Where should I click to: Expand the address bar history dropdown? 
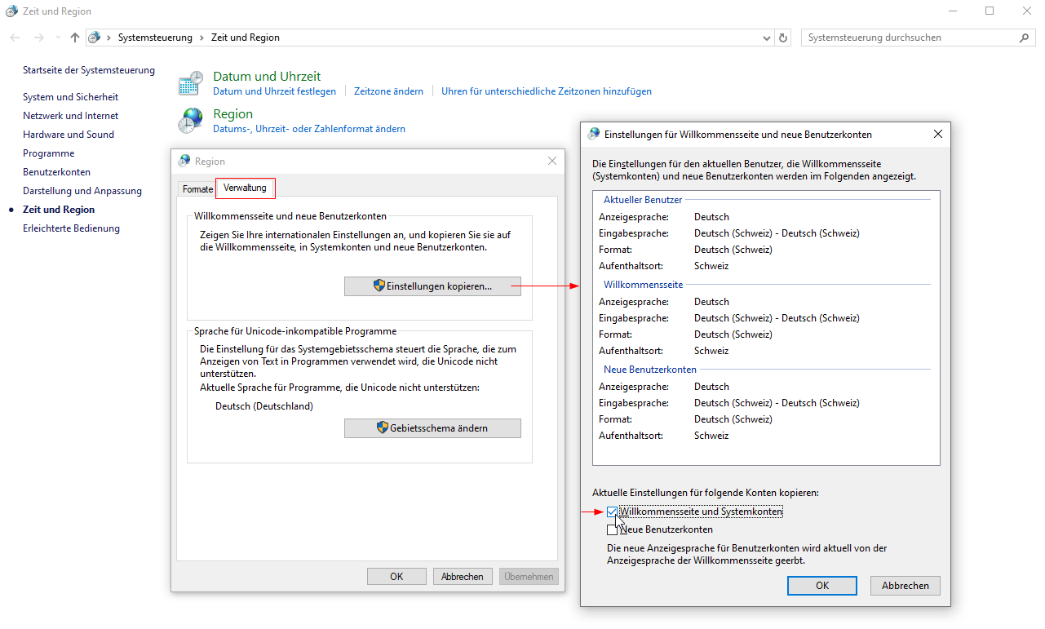(766, 38)
